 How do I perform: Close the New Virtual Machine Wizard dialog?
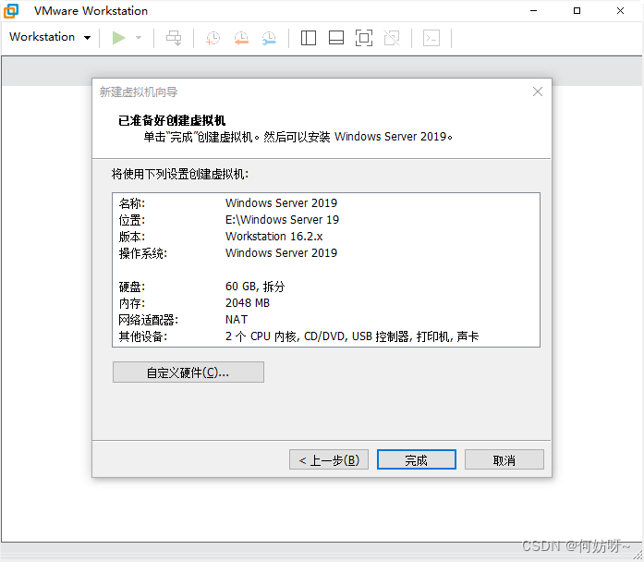[537, 92]
